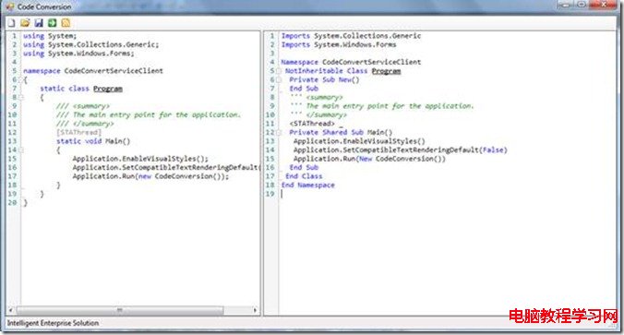Viewport: 624px width, 335px height.
Task: Click 'Namespace CodeConvertServiceClient' in VB pane
Action: click(351, 62)
